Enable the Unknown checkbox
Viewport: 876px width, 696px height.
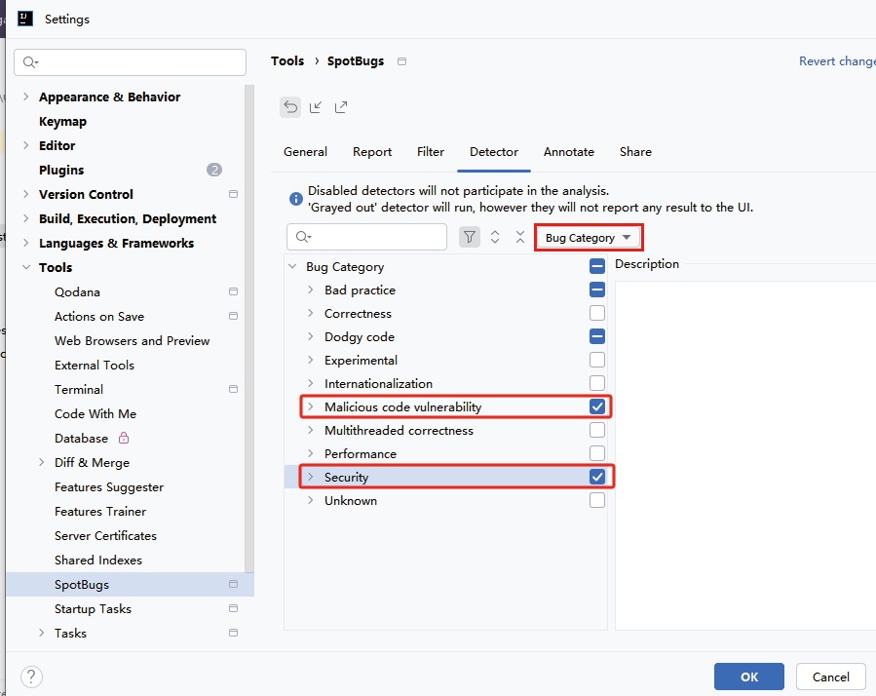597,500
